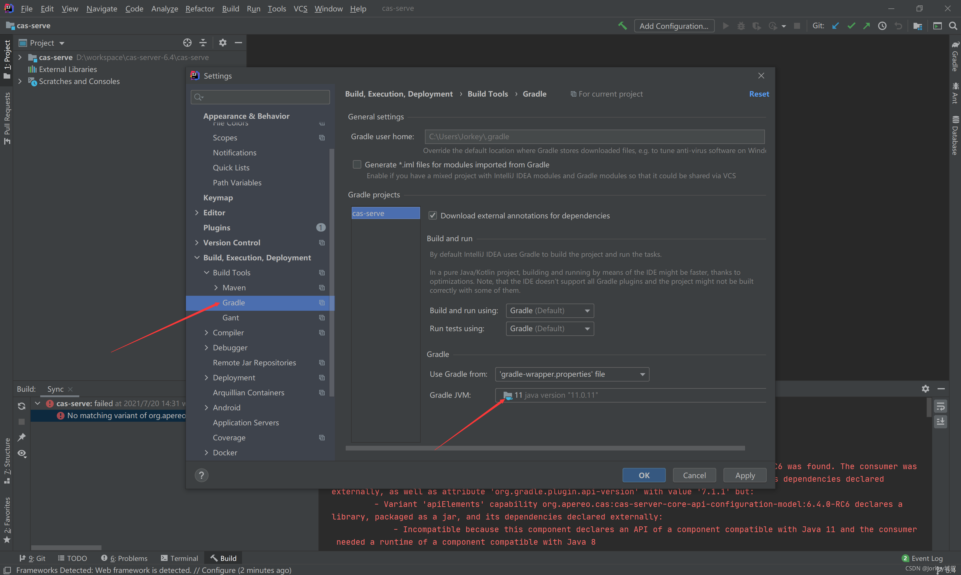Open the Gradle JVM selector
The image size is (961, 575).
[x=630, y=395]
